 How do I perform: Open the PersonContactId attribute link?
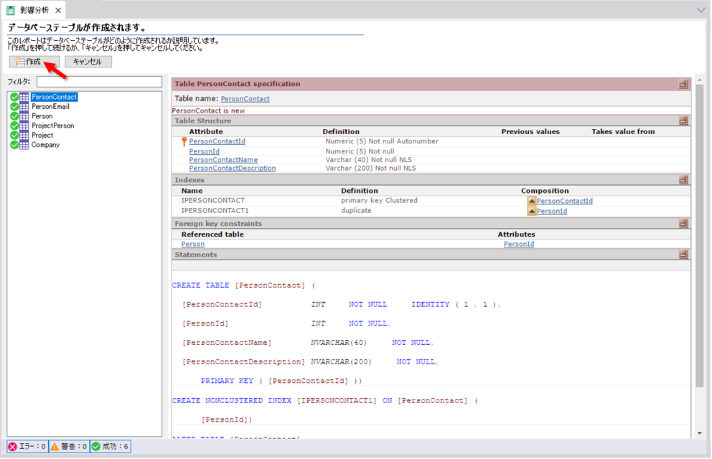tap(217, 141)
